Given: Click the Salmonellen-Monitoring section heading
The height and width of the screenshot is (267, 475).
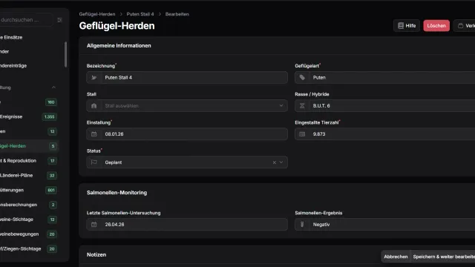Looking at the screenshot, I should [x=117, y=193].
